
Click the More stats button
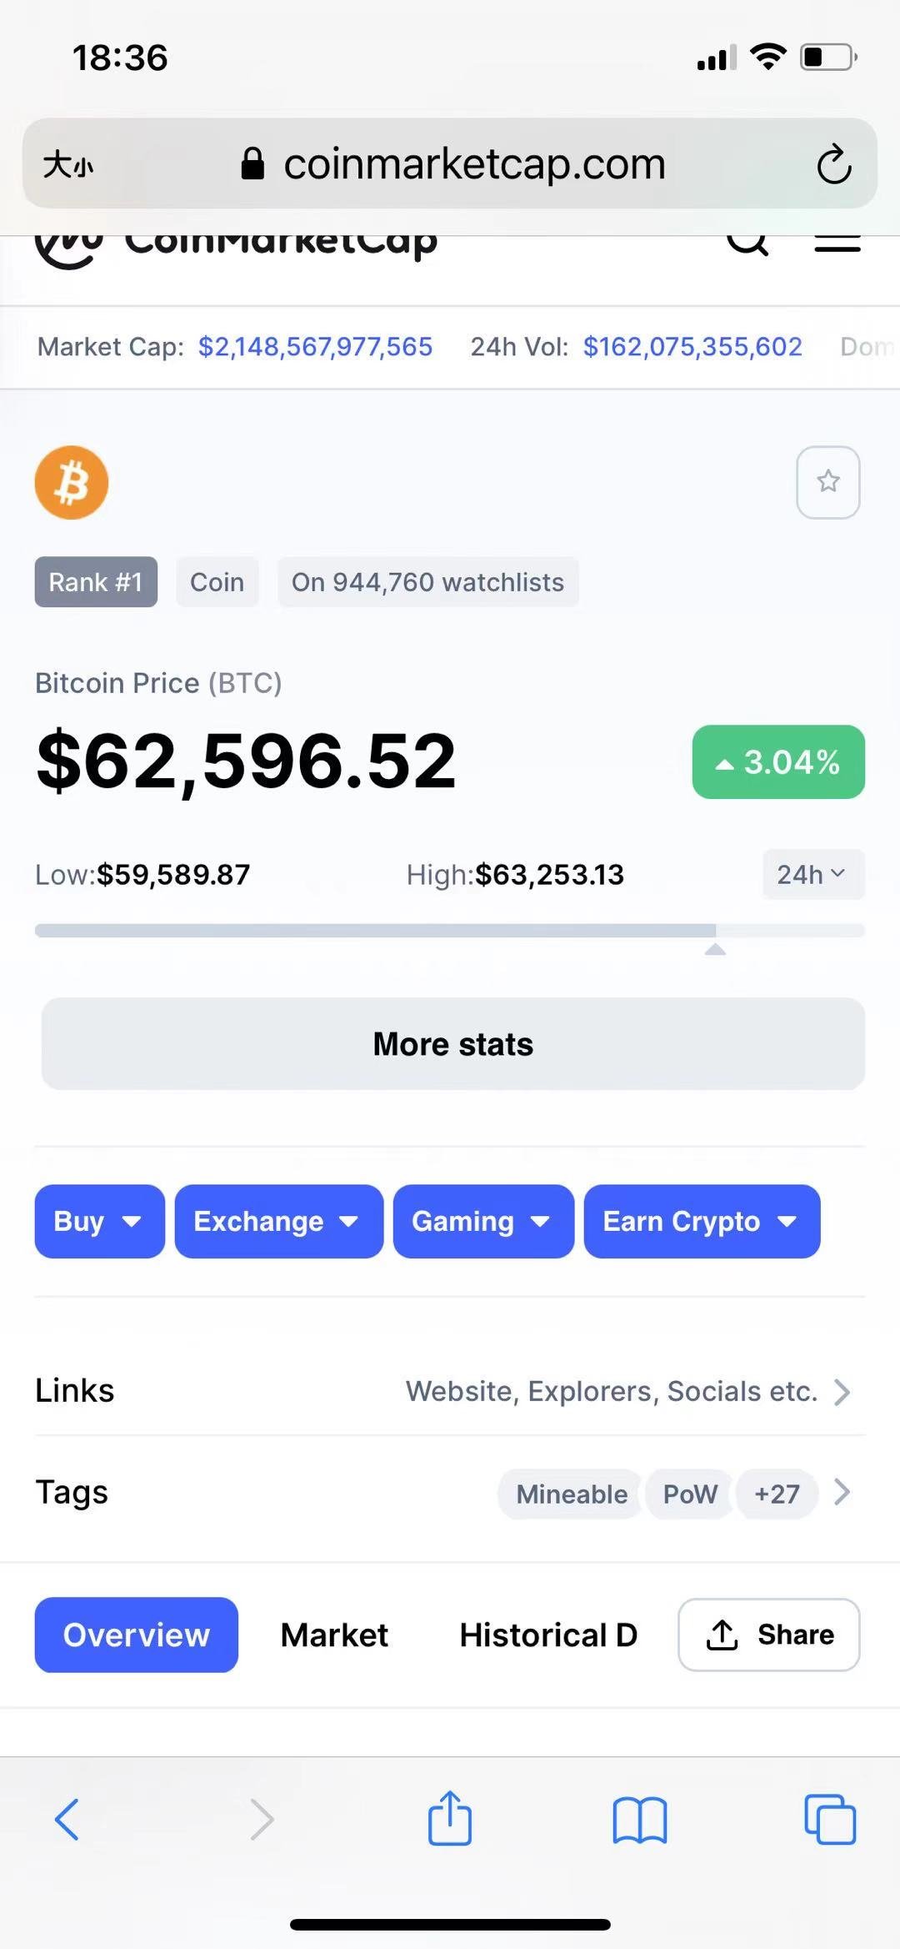point(453,1043)
